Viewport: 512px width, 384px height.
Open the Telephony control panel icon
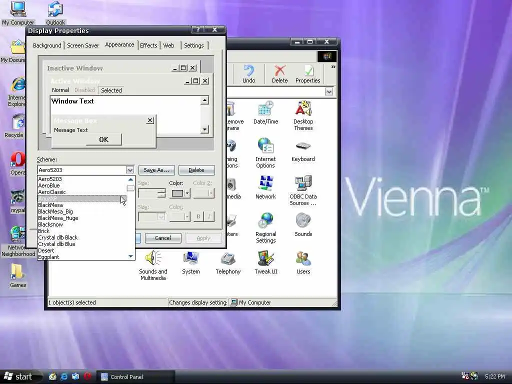tap(228, 262)
